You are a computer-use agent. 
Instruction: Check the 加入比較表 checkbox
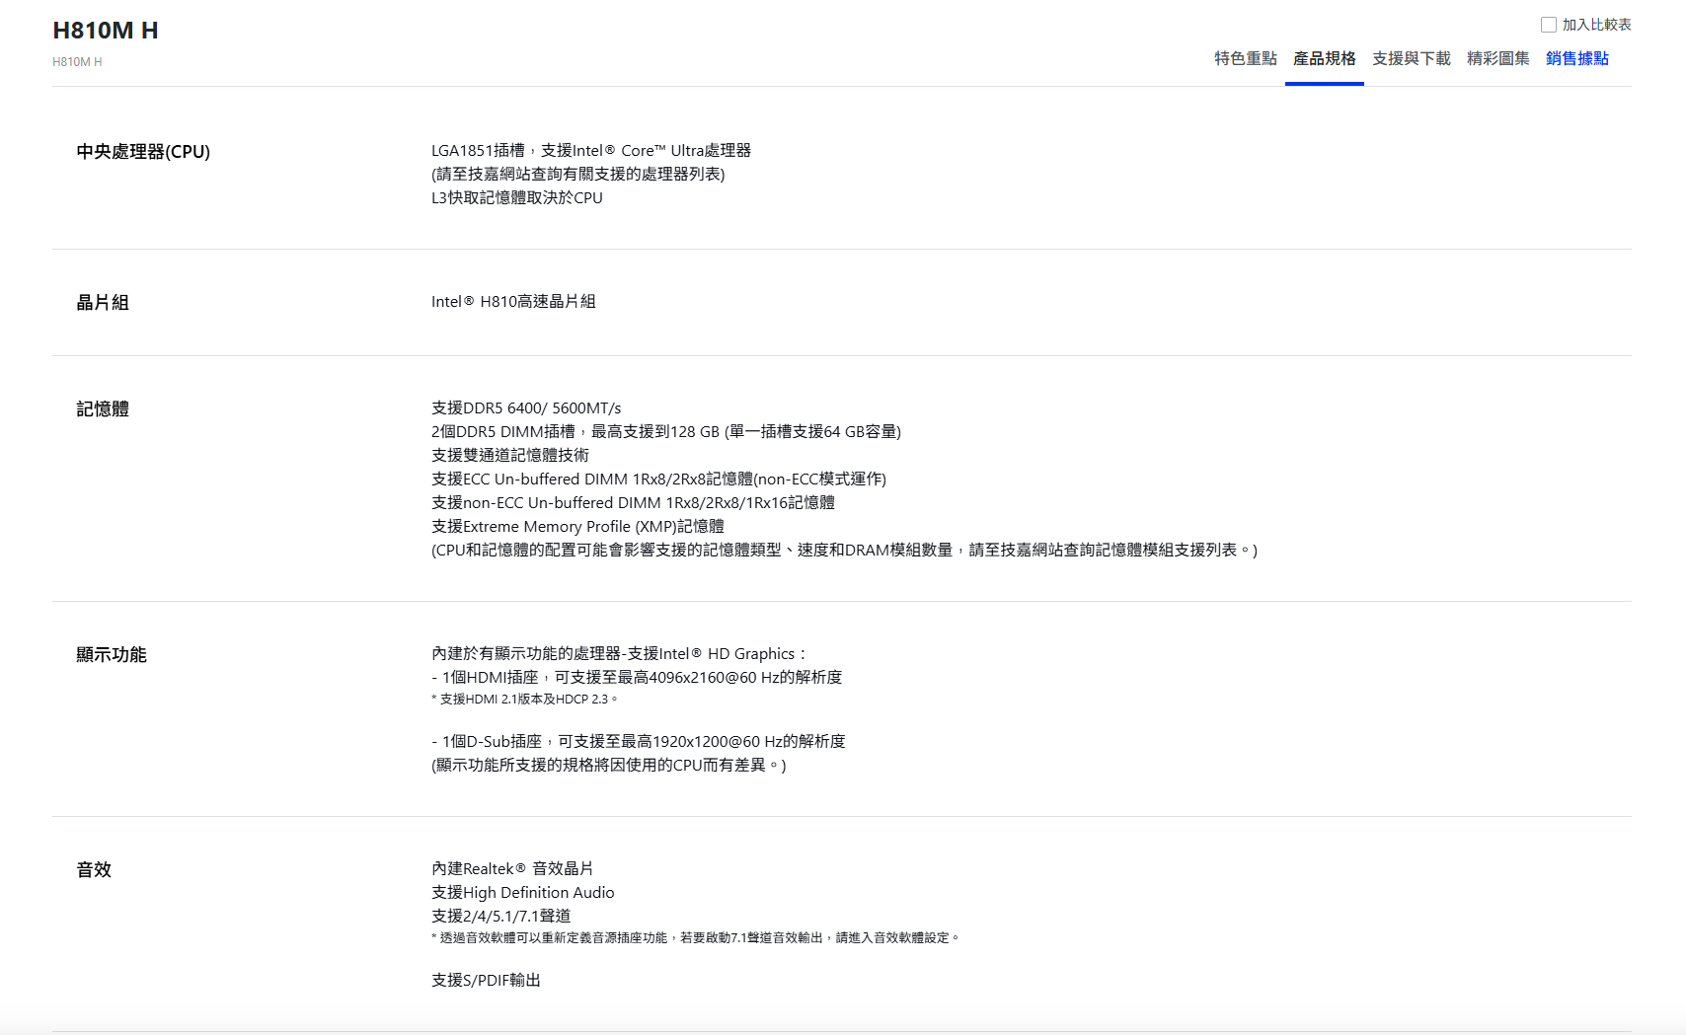(x=1549, y=25)
